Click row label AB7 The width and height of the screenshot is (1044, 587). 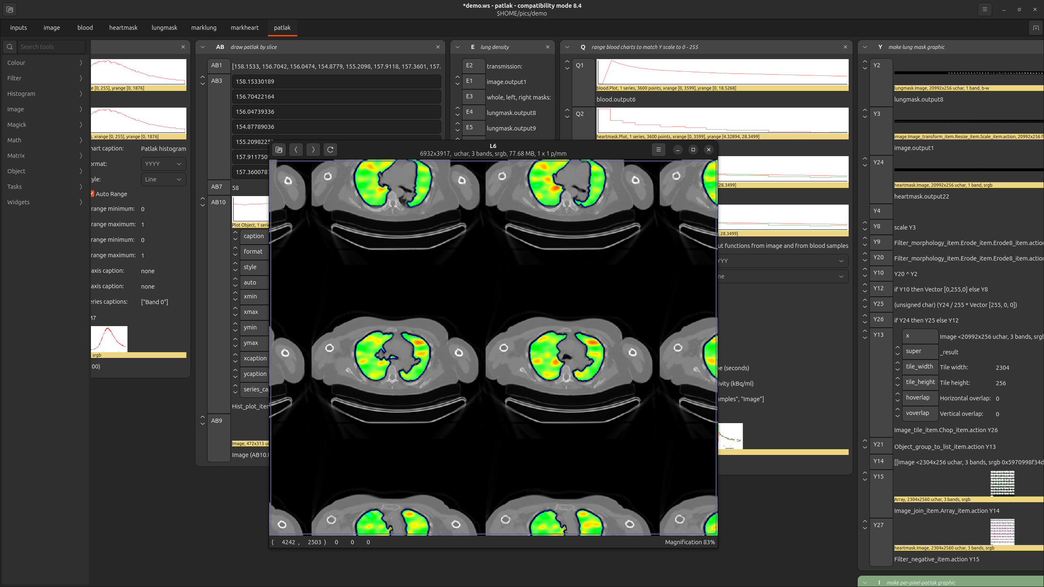(x=219, y=187)
